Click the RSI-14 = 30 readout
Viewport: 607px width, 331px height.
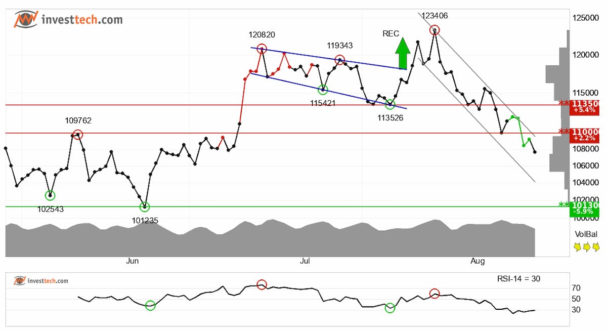519,278
